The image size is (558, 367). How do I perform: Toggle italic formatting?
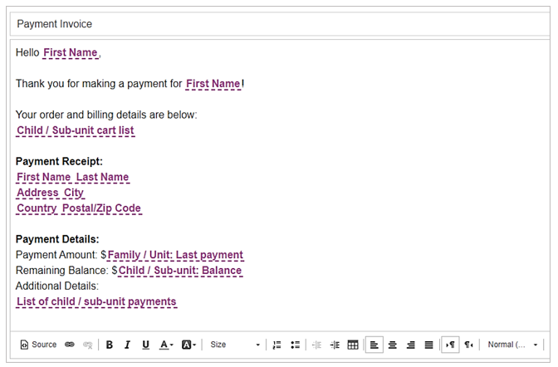127,345
